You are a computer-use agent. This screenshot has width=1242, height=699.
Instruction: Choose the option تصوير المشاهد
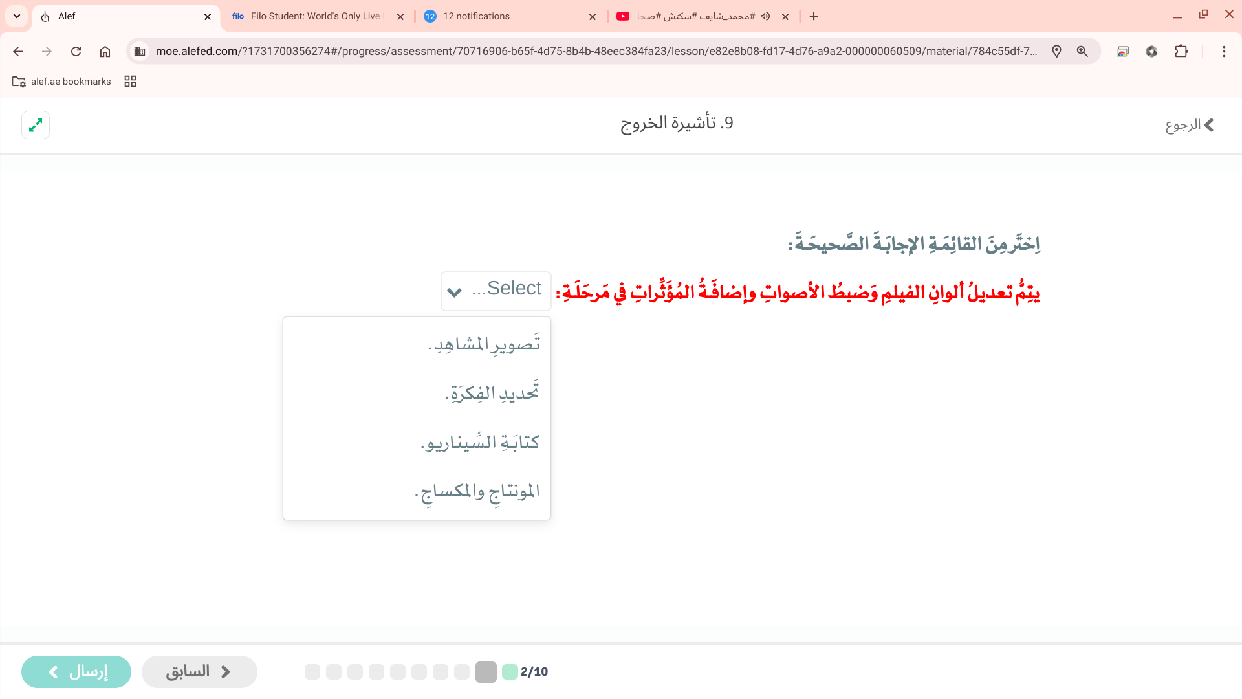(483, 344)
